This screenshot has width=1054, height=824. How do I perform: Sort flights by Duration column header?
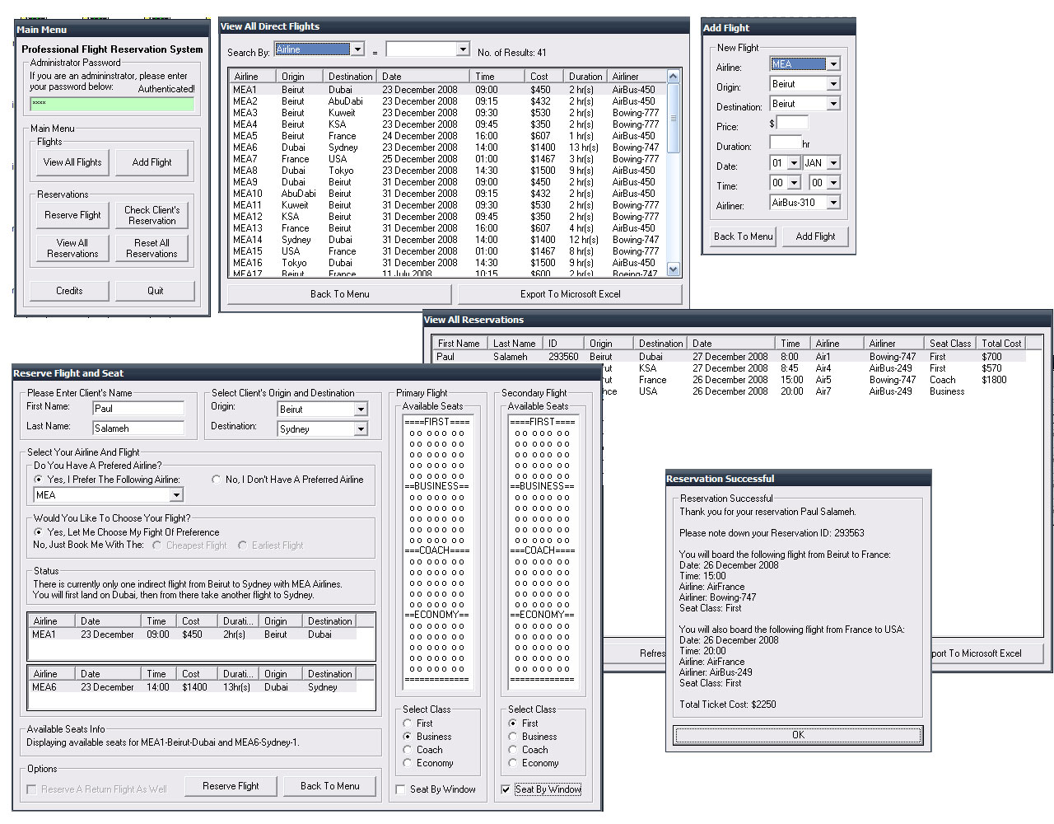click(586, 76)
